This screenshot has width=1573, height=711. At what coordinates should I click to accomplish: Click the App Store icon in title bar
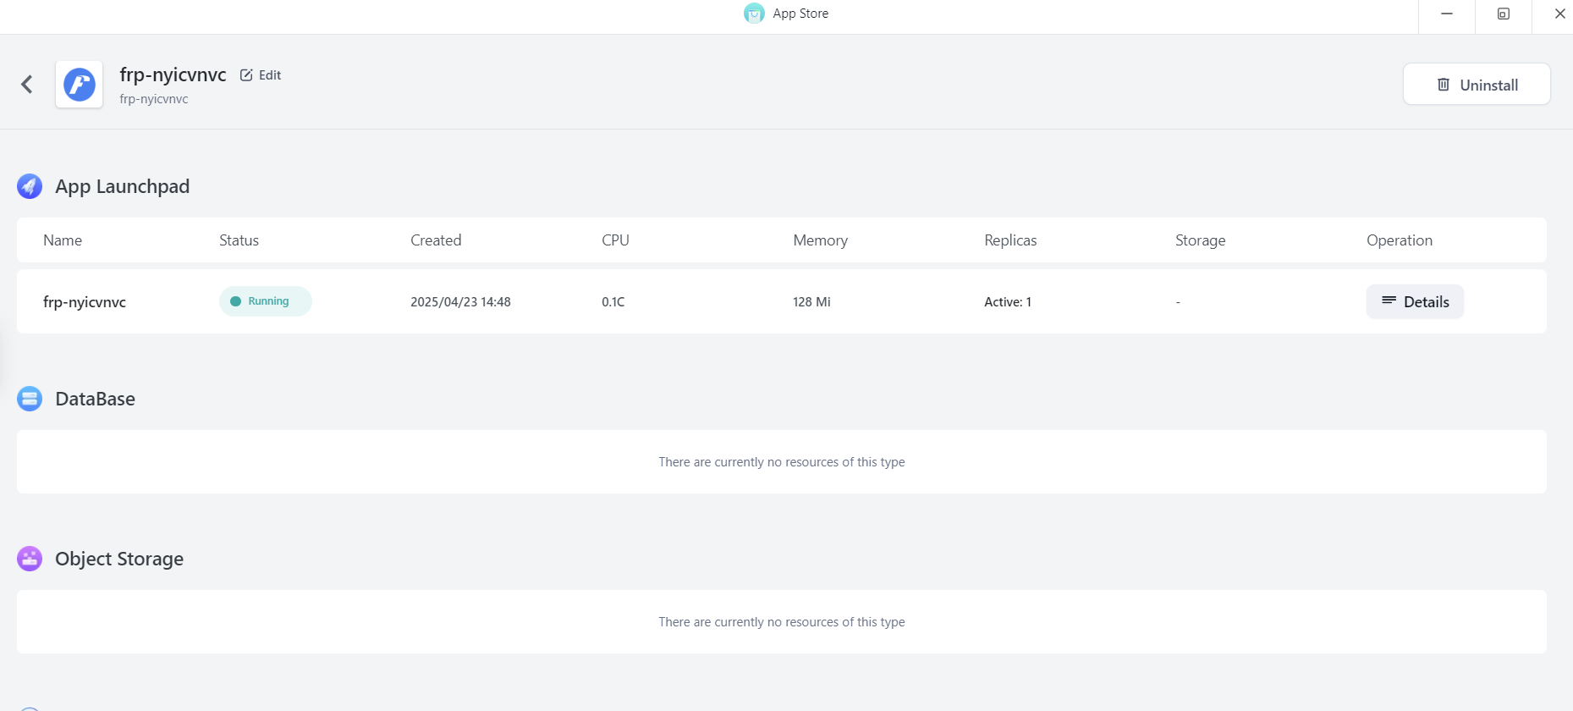click(753, 14)
